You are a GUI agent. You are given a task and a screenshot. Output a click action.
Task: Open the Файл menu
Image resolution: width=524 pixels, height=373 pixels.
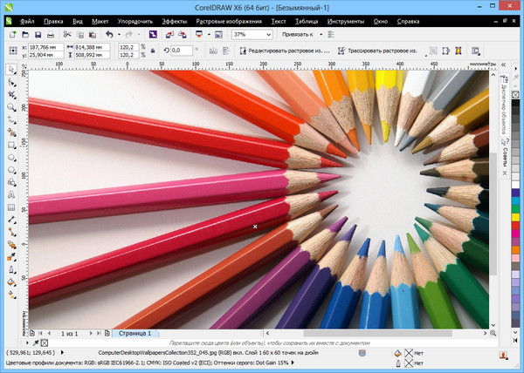point(27,19)
